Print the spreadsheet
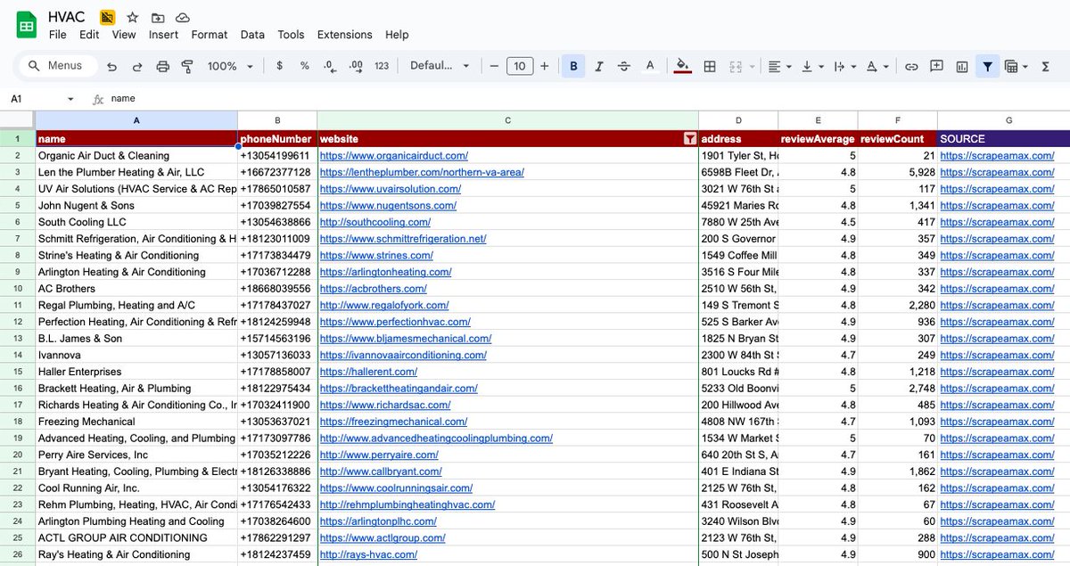This screenshot has height=566, width=1070. (x=162, y=66)
